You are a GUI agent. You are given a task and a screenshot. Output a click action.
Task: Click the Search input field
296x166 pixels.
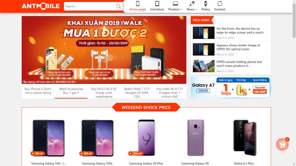click(90, 6)
